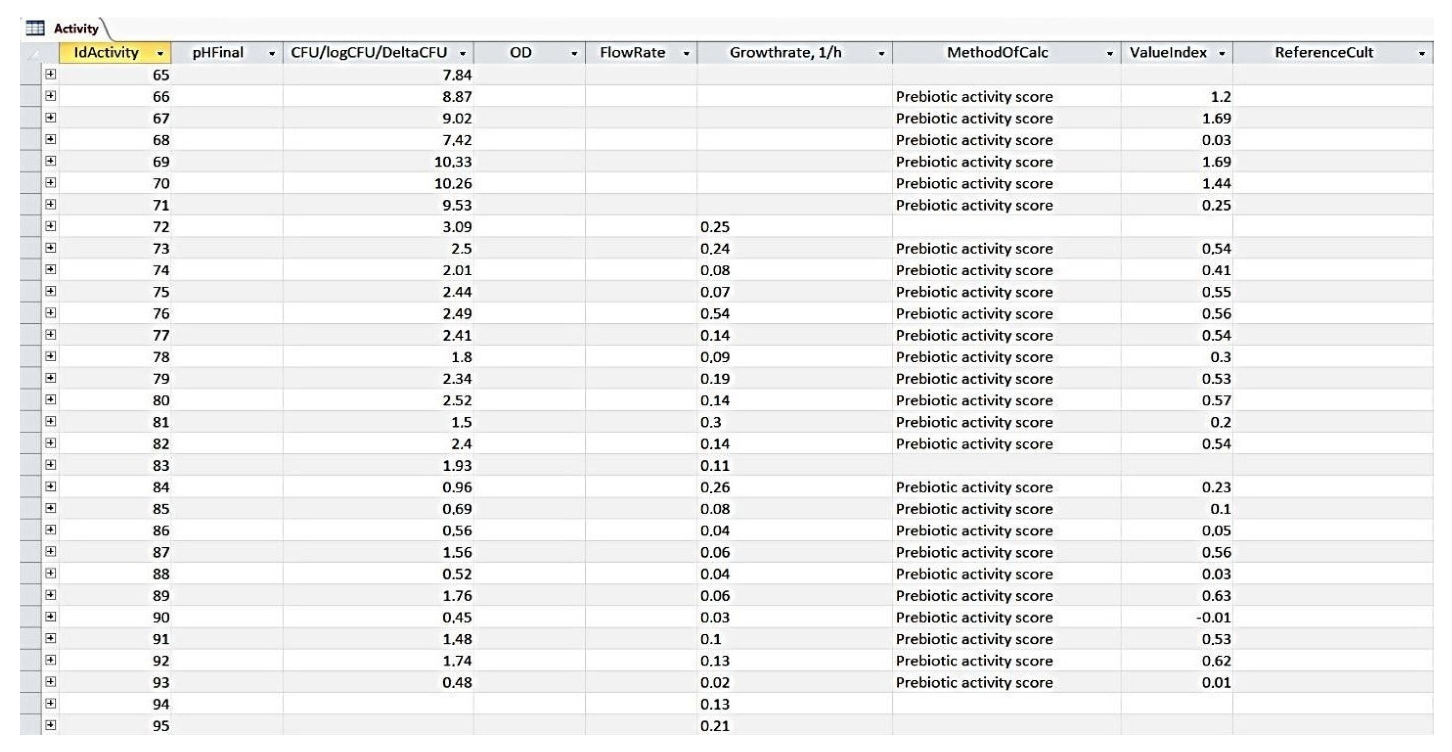
Task: Click the FlowRate column header
Action: click(632, 53)
